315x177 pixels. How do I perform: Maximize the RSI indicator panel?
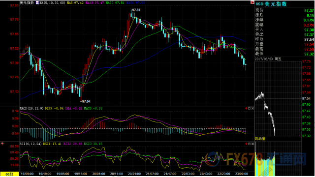pos(250,144)
